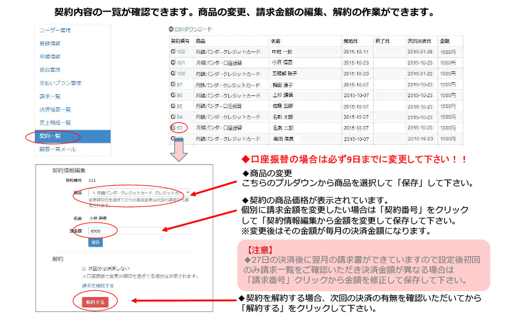Click the next payment date 2016-01-28
The width and height of the screenshot is (506, 324).
click(x=420, y=52)
